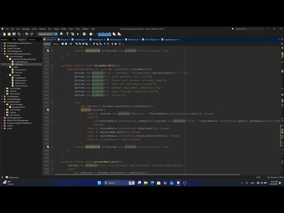Click the Open Project toolbar icon
This screenshot has width=284, height=213.
coord(14,34)
